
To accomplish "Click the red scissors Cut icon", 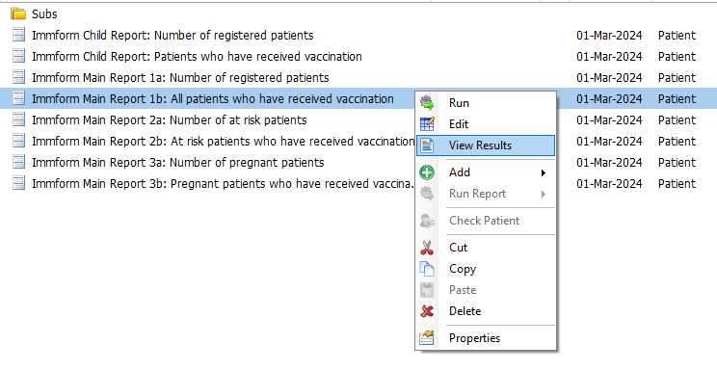I will coord(427,248).
